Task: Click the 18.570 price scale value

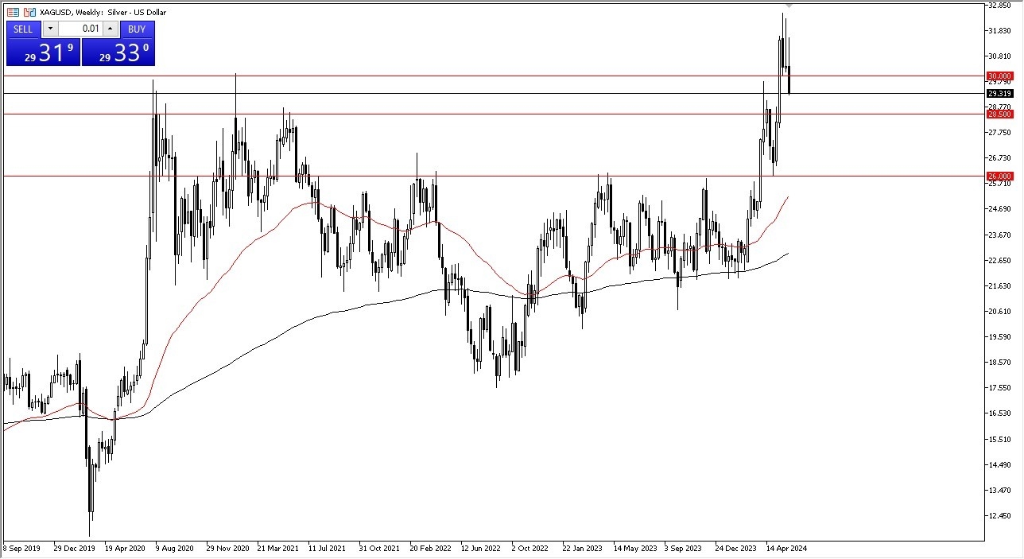Action: click(999, 363)
